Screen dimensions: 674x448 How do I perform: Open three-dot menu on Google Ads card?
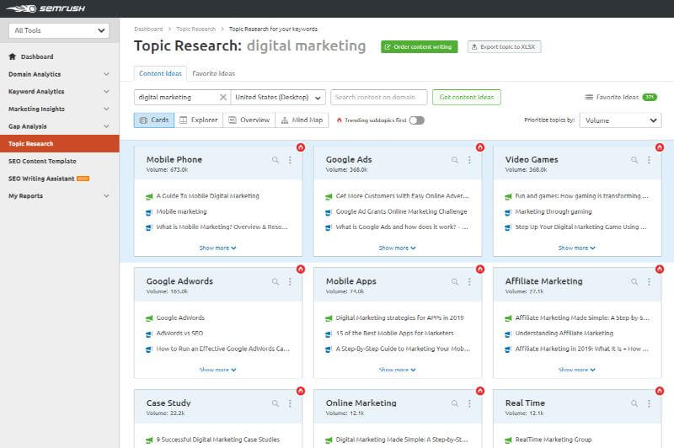click(x=469, y=160)
